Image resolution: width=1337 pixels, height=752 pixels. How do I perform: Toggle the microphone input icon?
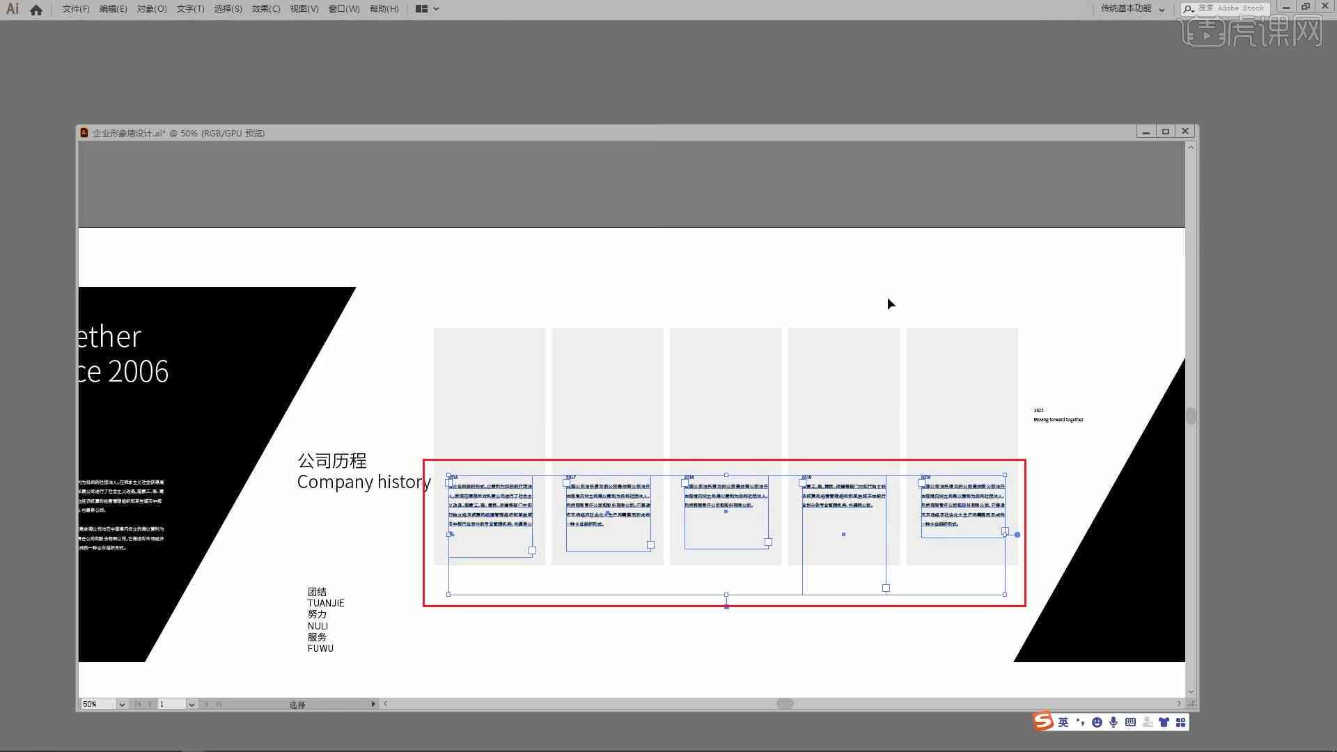click(x=1113, y=721)
